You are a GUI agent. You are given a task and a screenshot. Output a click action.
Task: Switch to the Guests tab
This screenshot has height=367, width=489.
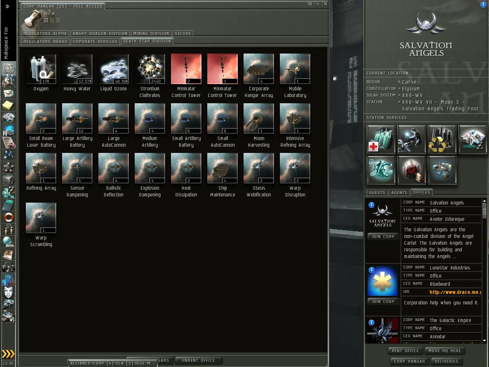click(x=377, y=193)
